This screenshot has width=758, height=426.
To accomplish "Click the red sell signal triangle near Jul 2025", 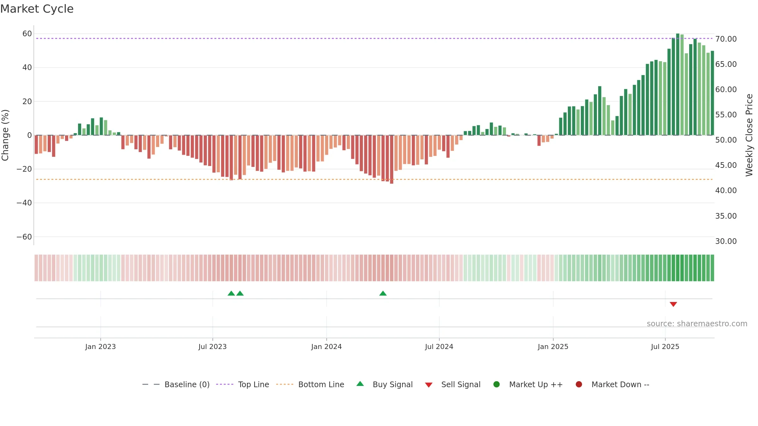I will (x=673, y=304).
